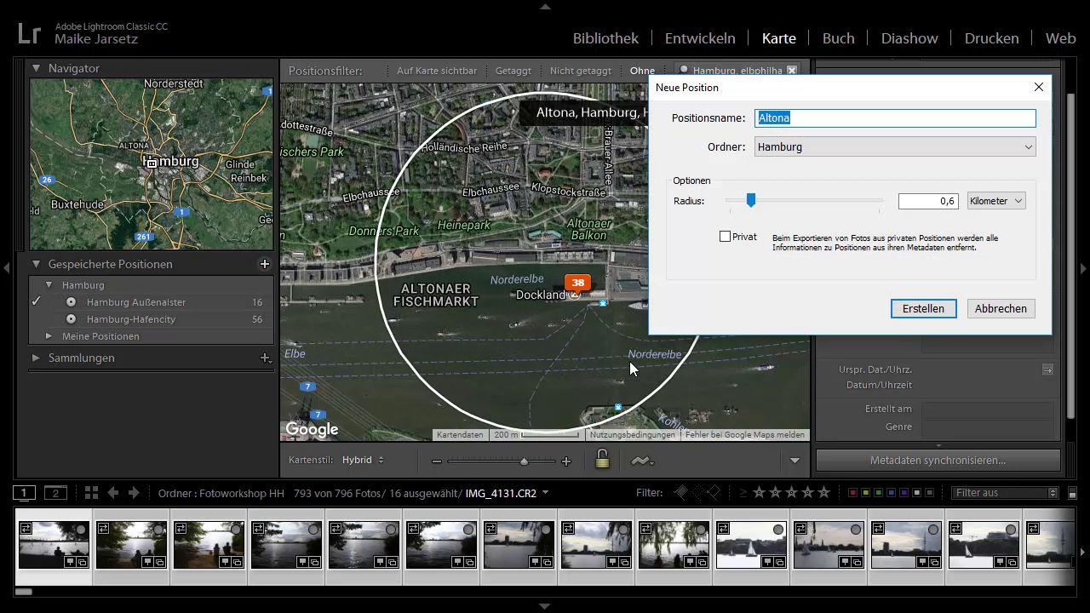
Task: Click the radius value field 0,6
Action: coord(928,201)
